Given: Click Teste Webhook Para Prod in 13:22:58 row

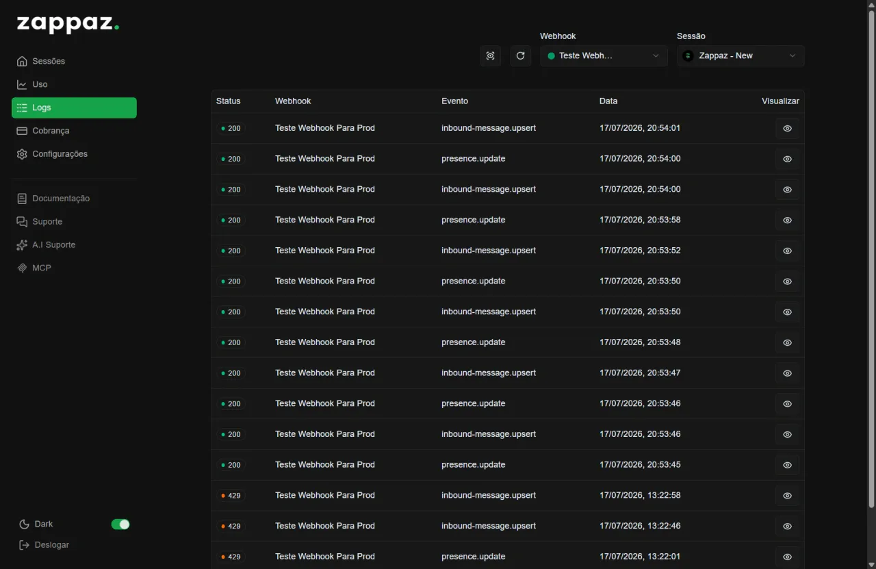Looking at the screenshot, I should tap(325, 495).
